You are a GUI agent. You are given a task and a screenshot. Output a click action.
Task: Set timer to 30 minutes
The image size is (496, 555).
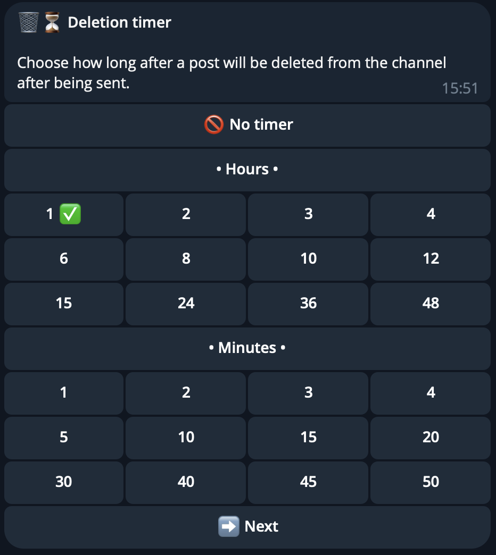coord(64,482)
